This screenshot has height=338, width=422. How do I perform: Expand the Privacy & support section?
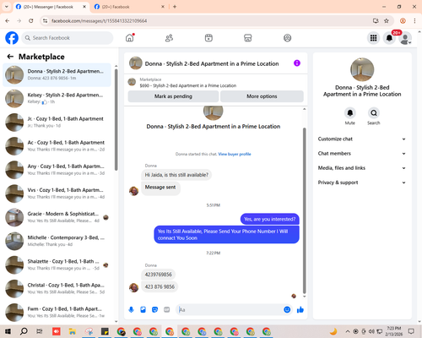pos(362,183)
